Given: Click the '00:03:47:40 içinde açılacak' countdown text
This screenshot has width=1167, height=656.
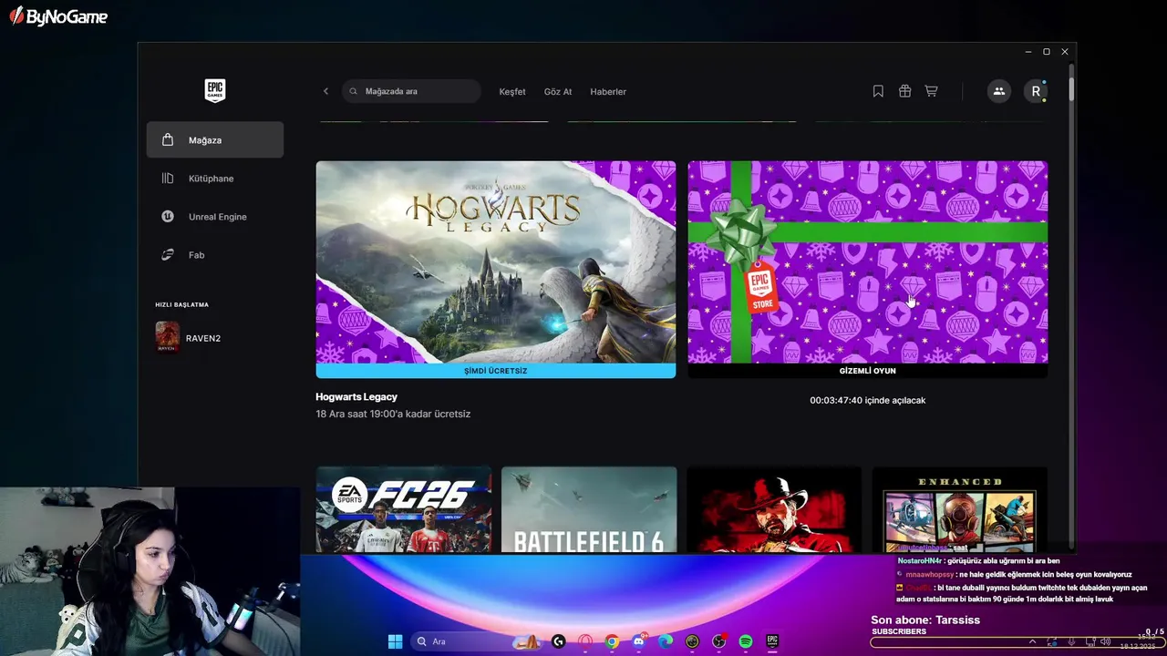Looking at the screenshot, I should coord(868,401).
